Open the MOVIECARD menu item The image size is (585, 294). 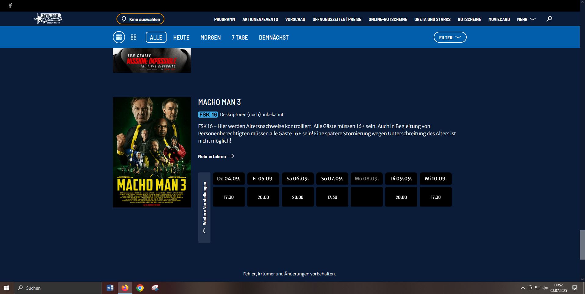coord(499,19)
